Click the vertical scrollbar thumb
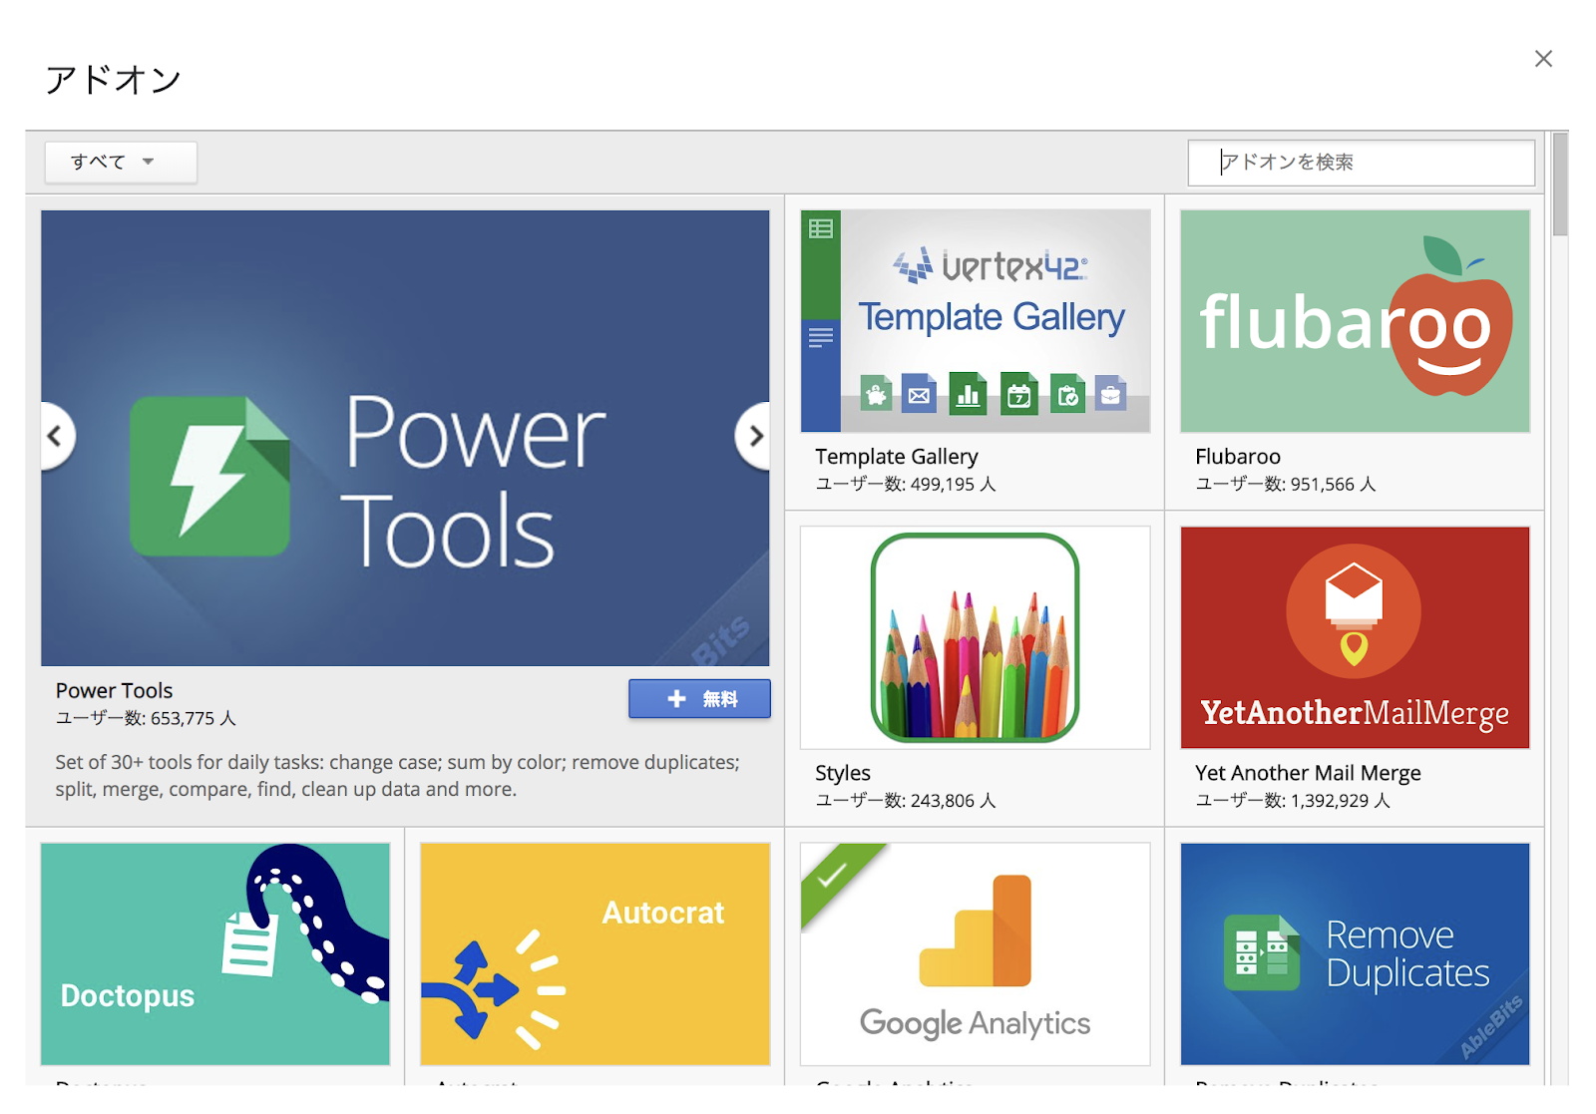The height and width of the screenshot is (1114, 1596). 1560,185
